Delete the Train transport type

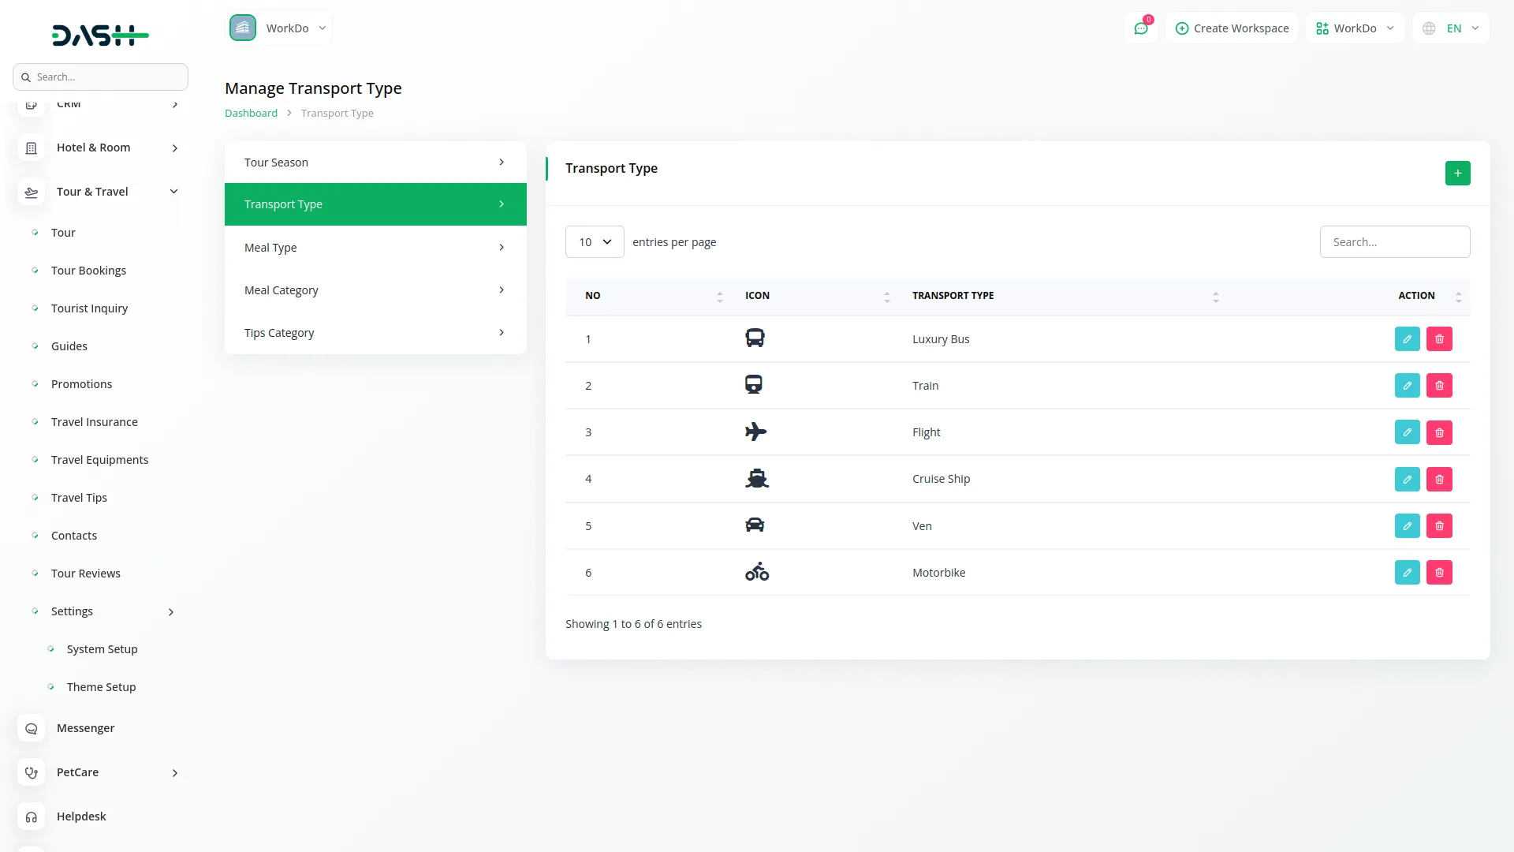click(1439, 386)
